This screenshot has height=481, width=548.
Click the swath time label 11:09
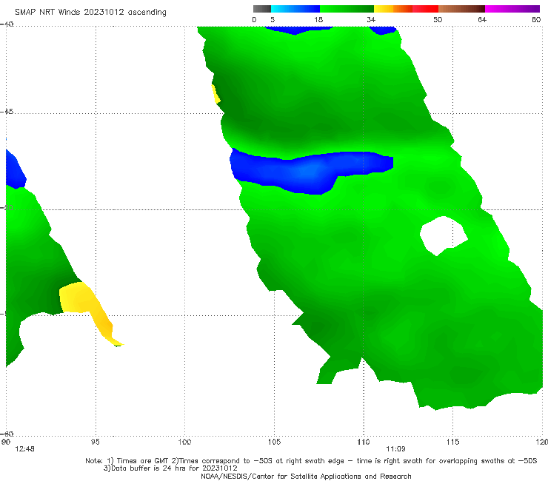(395, 449)
